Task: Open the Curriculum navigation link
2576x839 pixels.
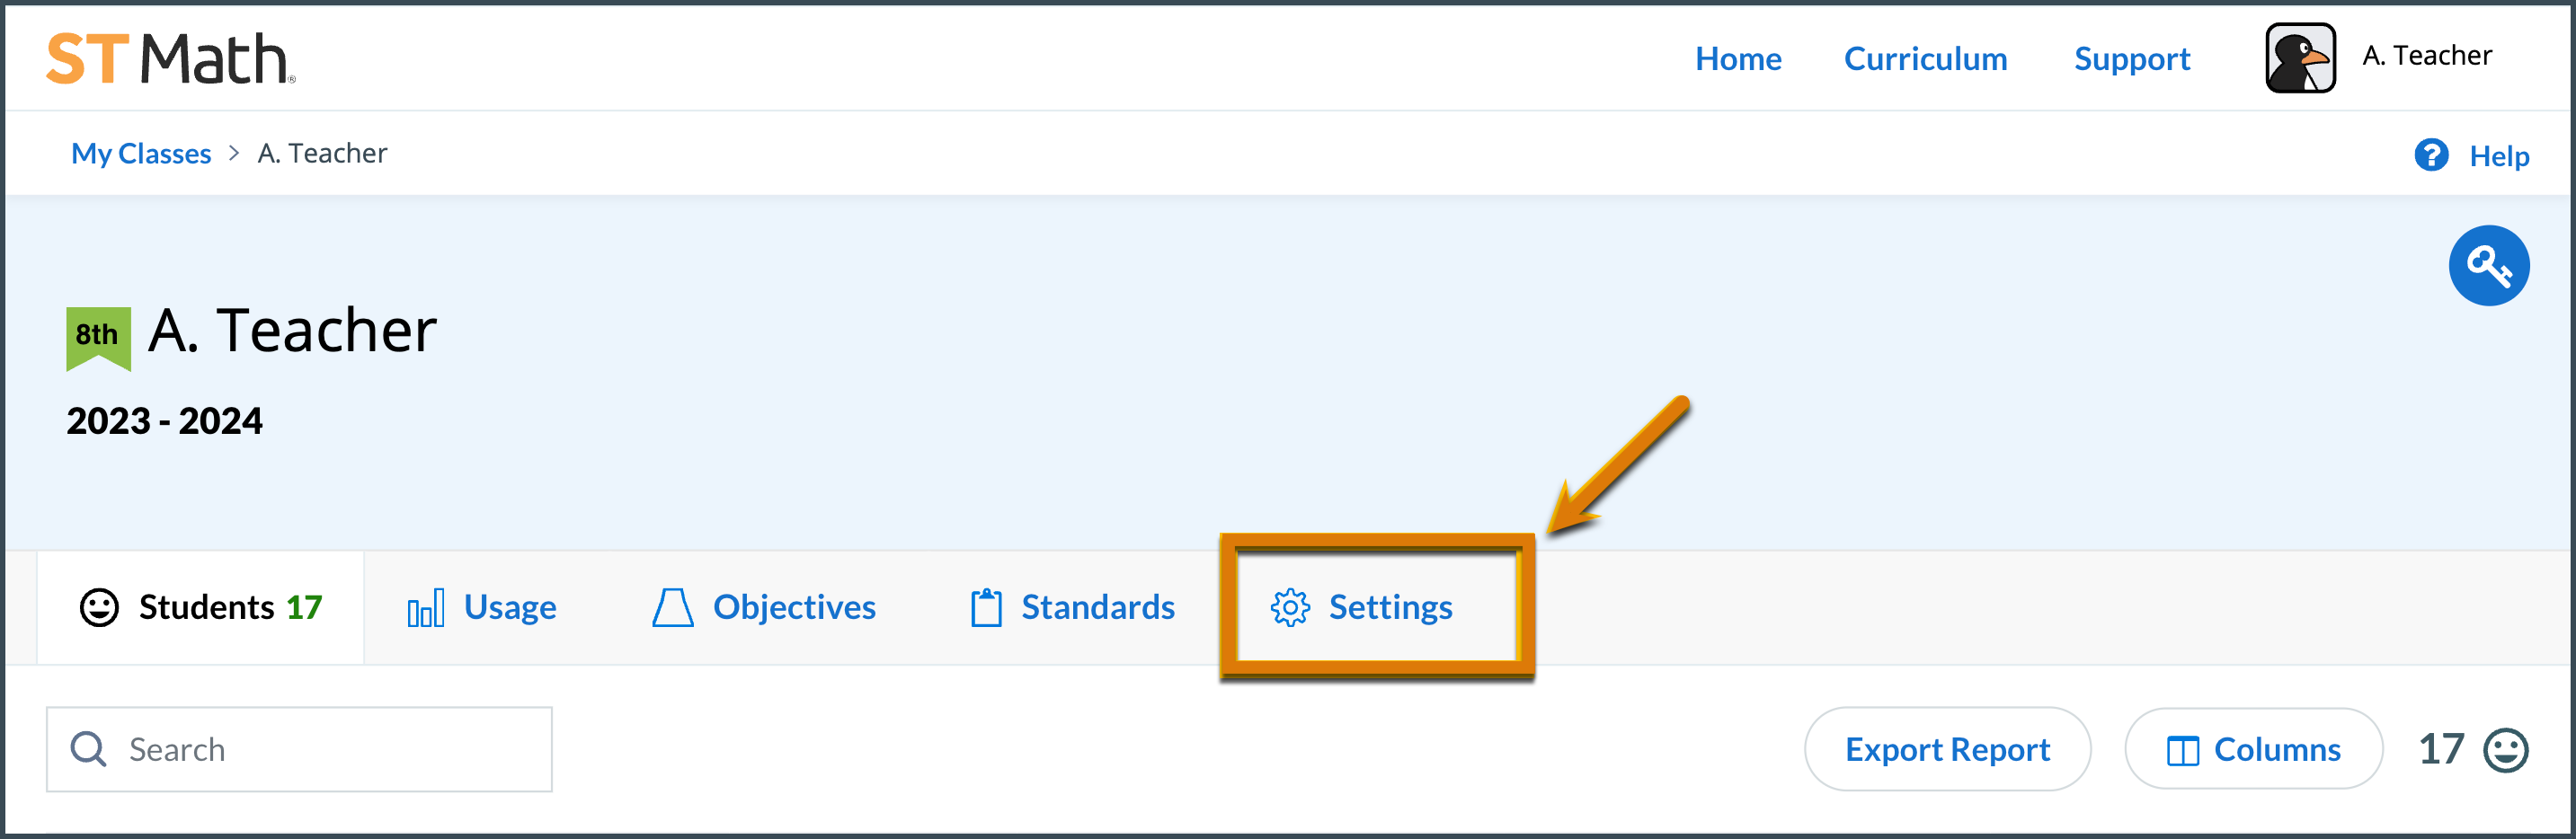Action: (1925, 58)
